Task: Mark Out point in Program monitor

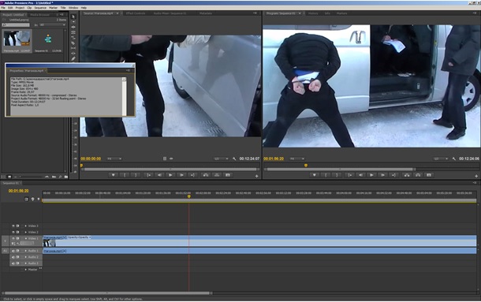Action: tap(337, 175)
